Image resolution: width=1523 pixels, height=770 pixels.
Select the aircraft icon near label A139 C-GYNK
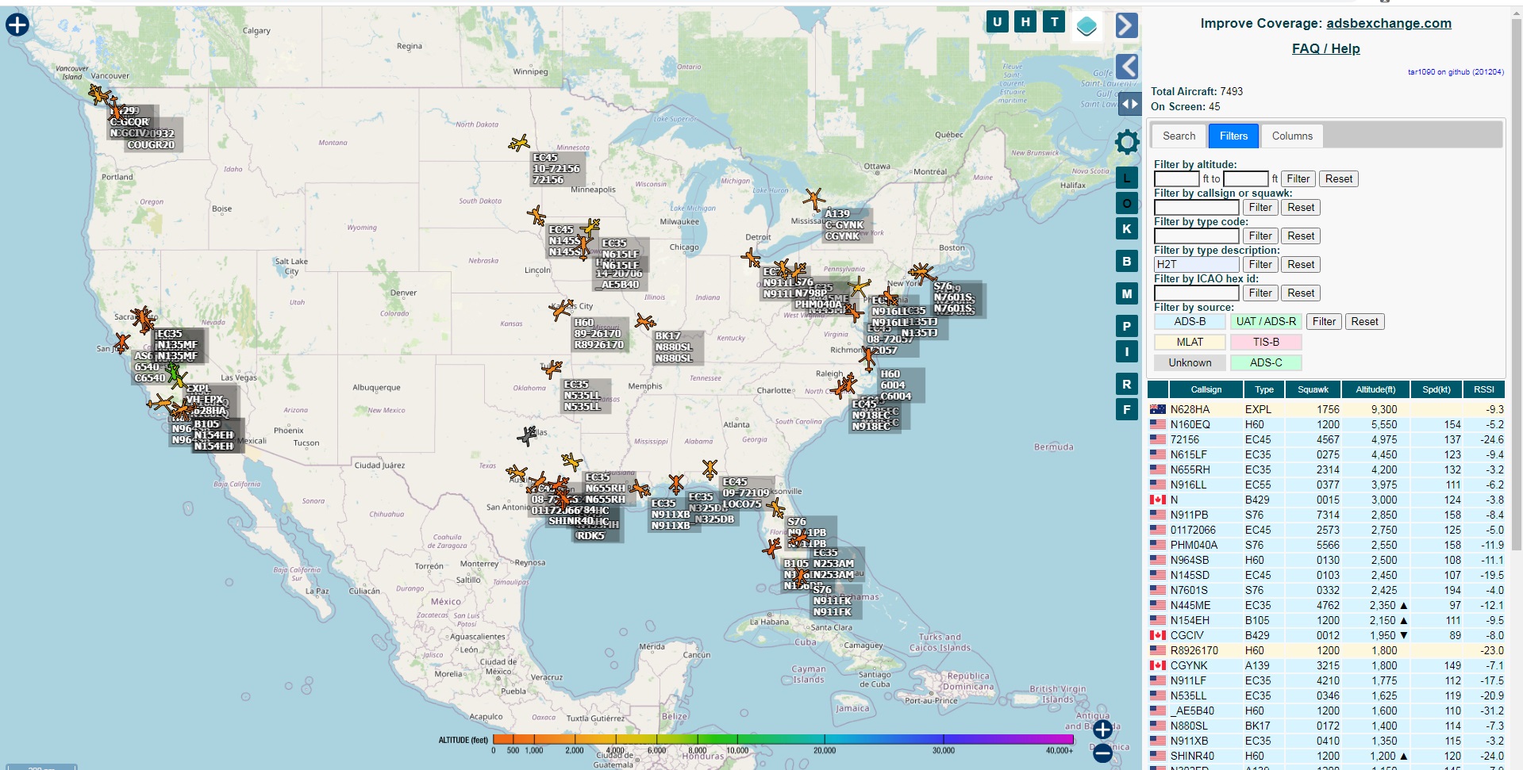813,199
